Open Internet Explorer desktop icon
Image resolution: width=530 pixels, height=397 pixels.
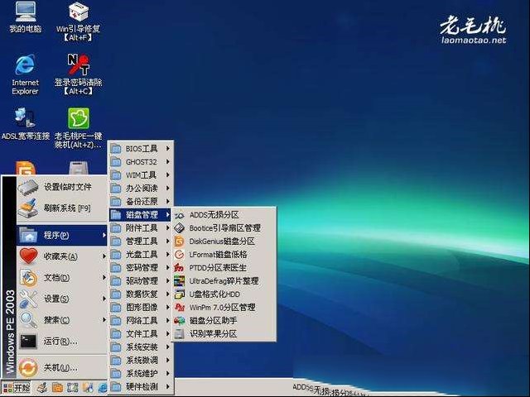click(25, 74)
